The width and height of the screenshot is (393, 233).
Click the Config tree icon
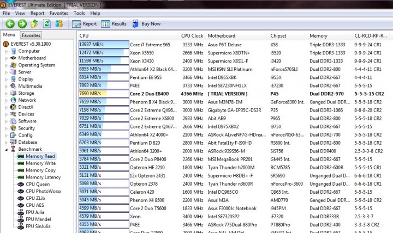[13, 135]
